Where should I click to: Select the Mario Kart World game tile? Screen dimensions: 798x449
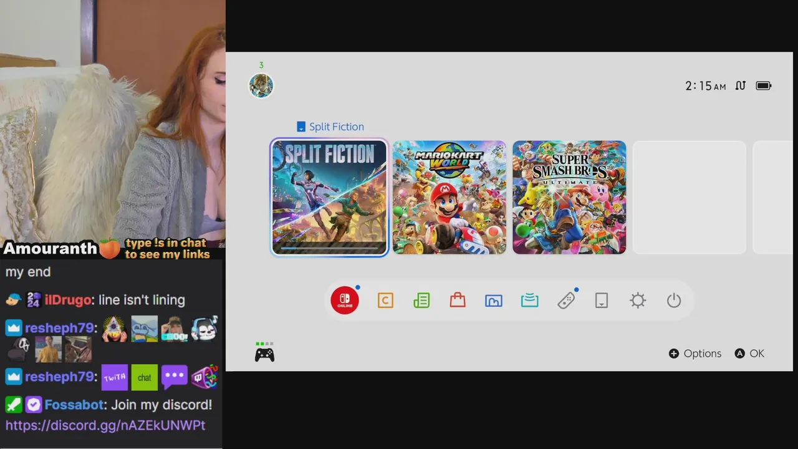click(449, 197)
